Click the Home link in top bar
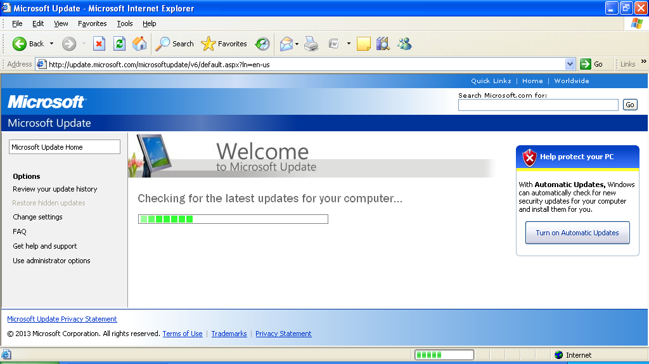Viewport: 649px width, 364px height. (532, 81)
